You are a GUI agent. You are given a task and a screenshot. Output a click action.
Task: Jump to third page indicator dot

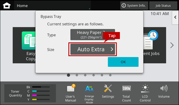pyautogui.click(x=85, y=75)
